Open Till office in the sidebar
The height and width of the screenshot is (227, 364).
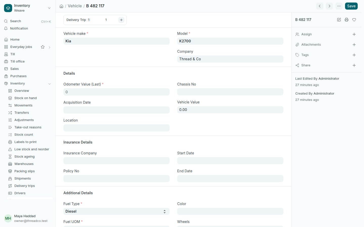coord(28,62)
